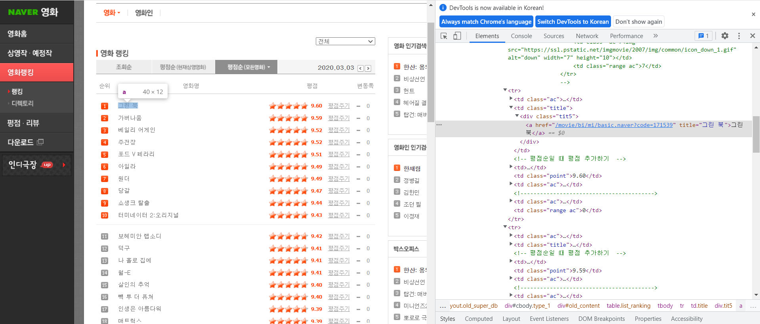Select 평점순 (현재상영영화) tab
The height and width of the screenshot is (324, 760).
[x=183, y=67]
